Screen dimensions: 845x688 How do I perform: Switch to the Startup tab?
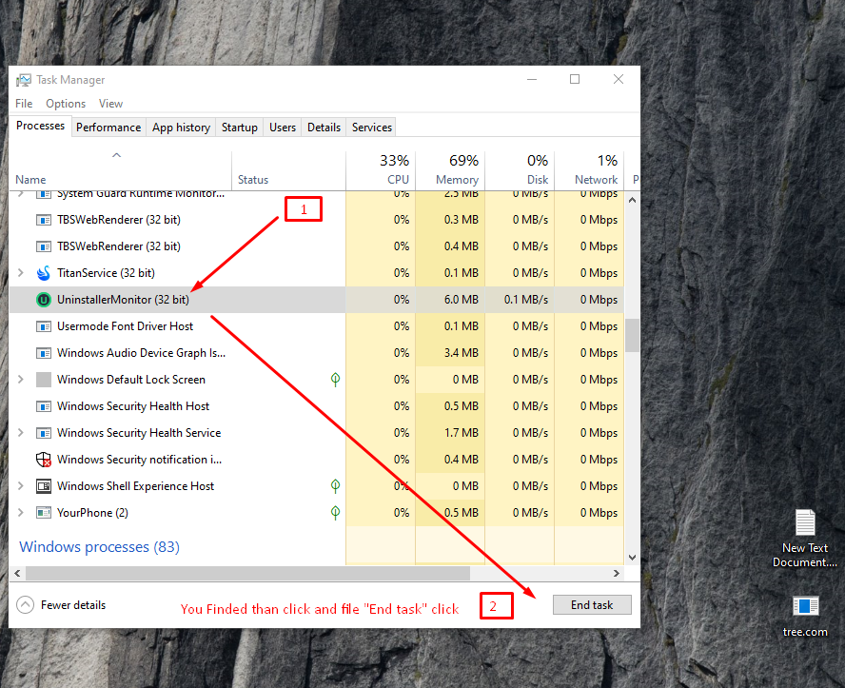[239, 128]
